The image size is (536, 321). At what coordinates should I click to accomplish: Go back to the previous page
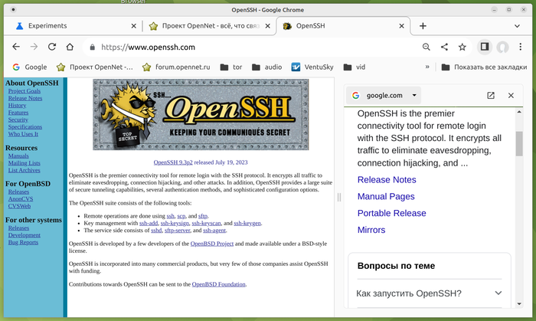16,47
